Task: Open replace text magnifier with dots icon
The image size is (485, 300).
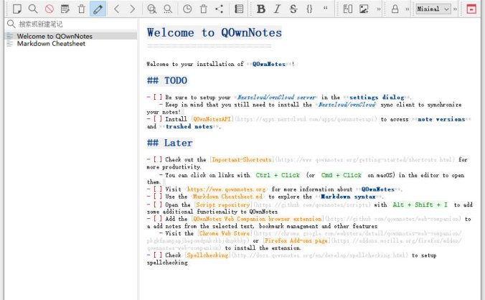Action: click(x=168, y=9)
